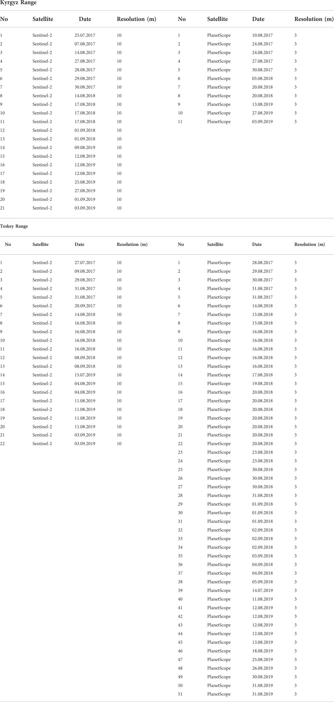Select the date 17.08.2018 in Teskey PlanetScope row 14
This screenshot has height=702, width=334.
tap(263, 375)
